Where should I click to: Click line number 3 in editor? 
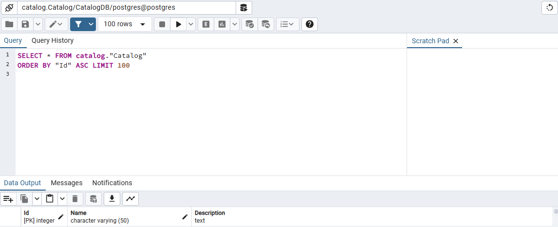pyautogui.click(x=7, y=74)
